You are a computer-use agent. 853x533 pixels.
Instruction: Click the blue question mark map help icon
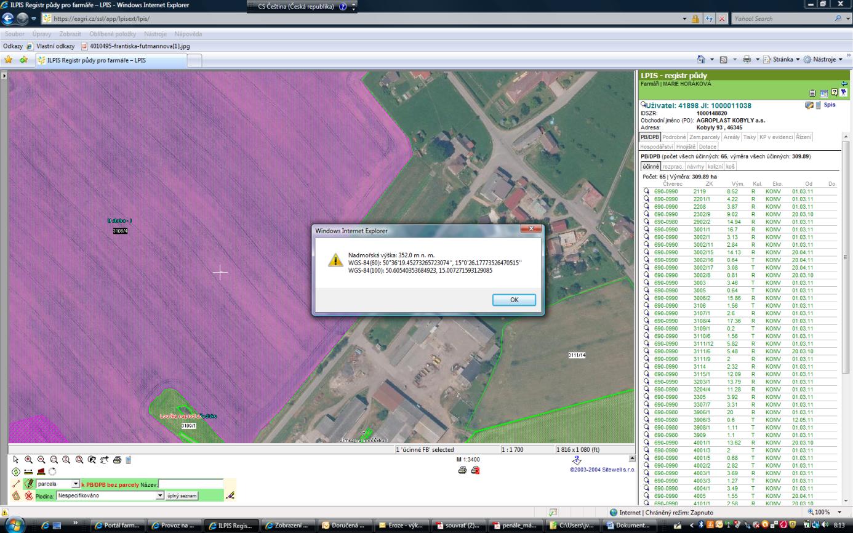pos(577,460)
